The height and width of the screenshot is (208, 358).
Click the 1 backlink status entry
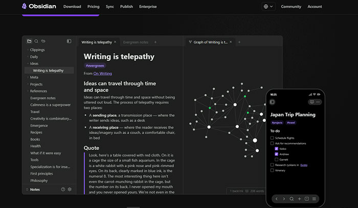tap(236, 191)
